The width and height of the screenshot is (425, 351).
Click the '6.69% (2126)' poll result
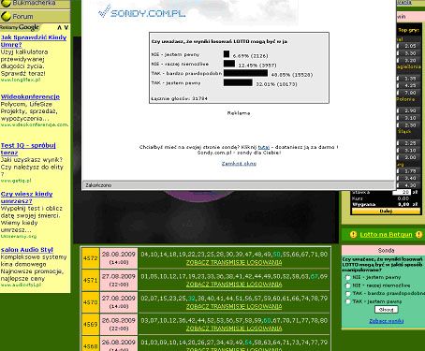click(x=251, y=56)
